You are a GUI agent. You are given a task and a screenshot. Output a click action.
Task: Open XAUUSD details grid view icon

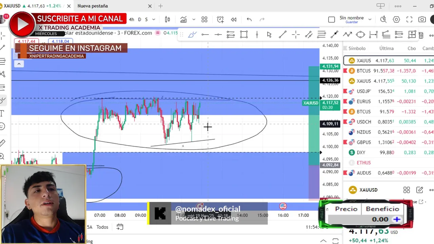pyautogui.click(x=407, y=190)
